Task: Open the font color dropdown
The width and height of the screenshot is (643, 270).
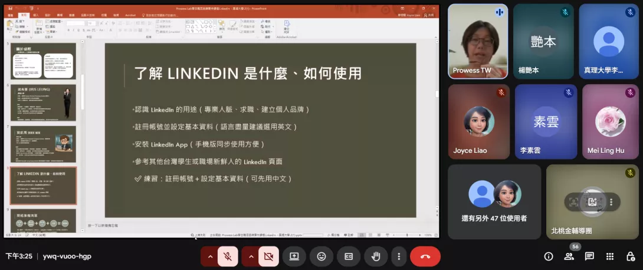Action: 111,30
